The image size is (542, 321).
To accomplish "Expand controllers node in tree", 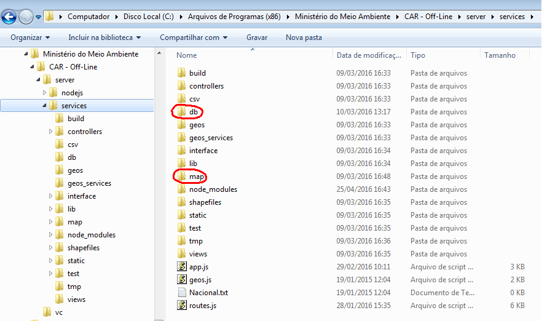I will click(x=50, y=132).
